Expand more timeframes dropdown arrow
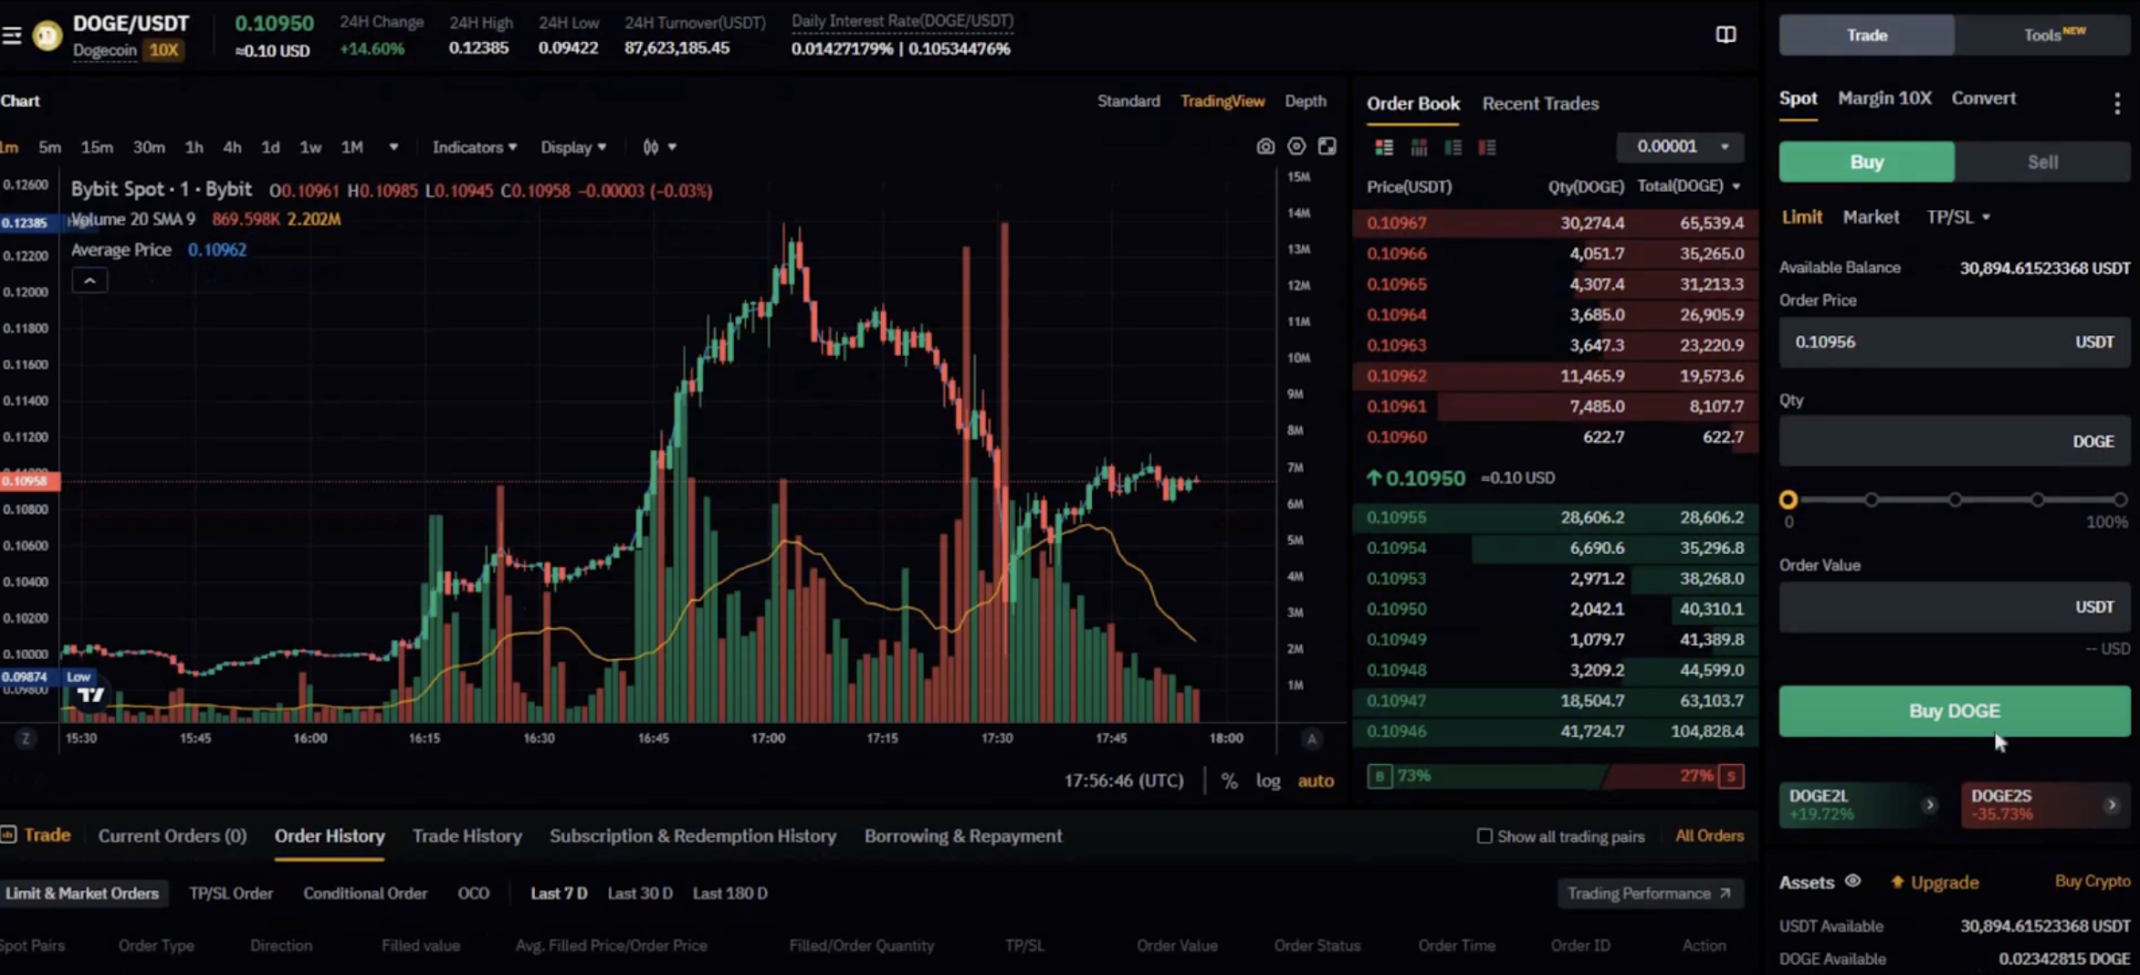 coord(393,147)
